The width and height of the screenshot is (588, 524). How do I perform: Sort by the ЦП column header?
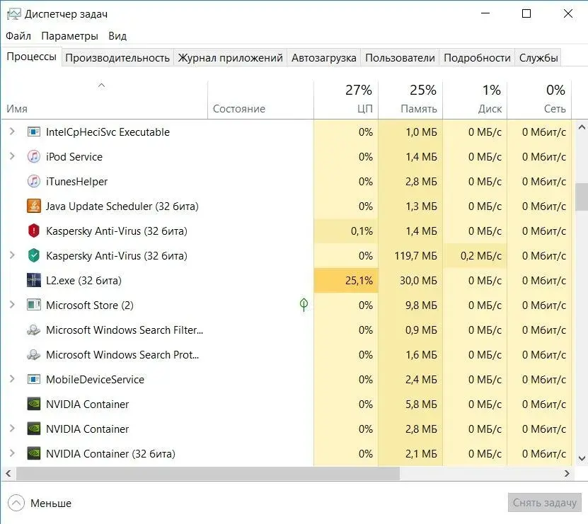coord(346,100)
